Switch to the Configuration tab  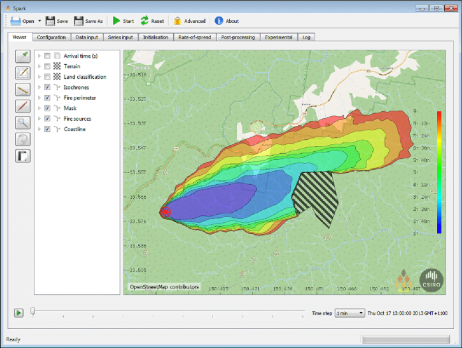[x=51, y=37]
